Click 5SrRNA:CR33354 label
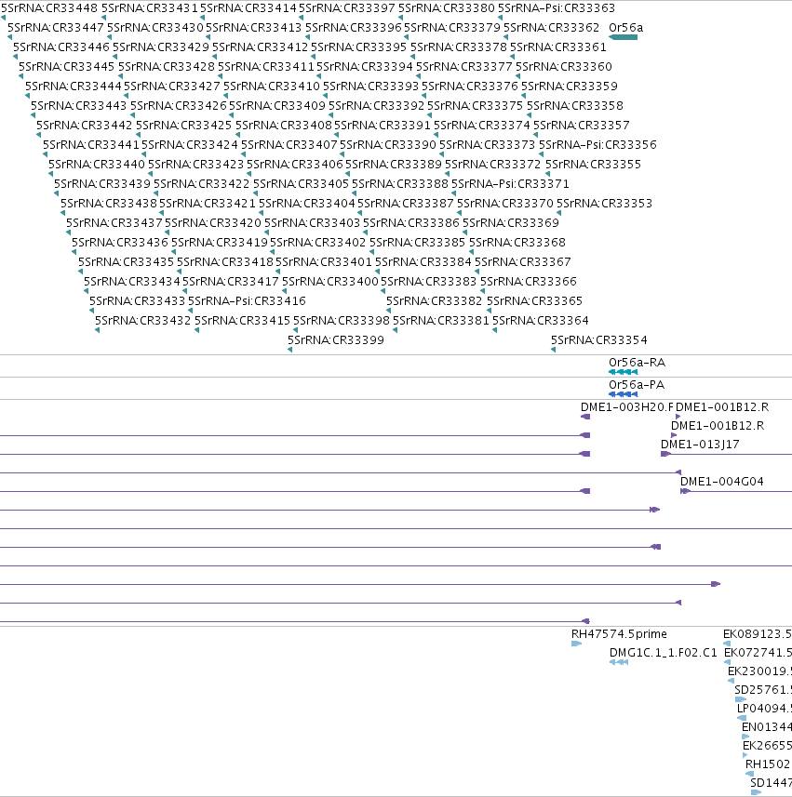Screen dimensions: 792x797 (x=599, y=340)
